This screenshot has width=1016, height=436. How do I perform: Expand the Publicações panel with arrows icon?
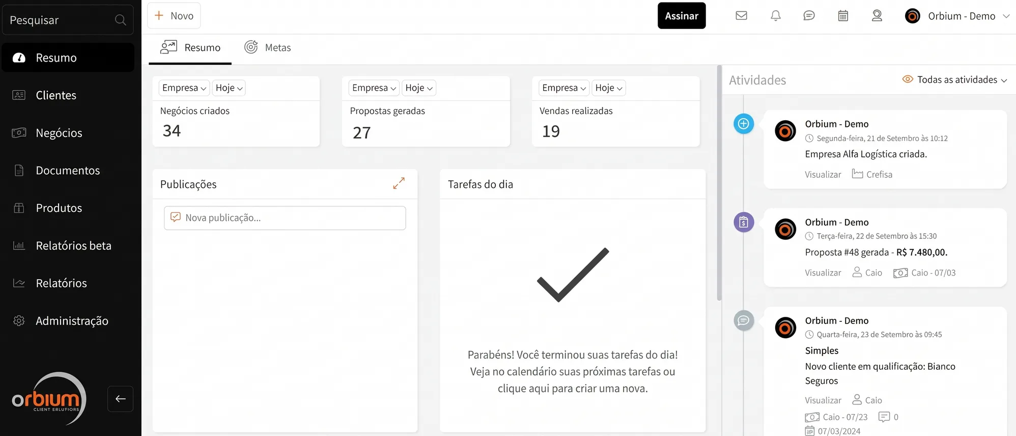(x=399, y=183)
